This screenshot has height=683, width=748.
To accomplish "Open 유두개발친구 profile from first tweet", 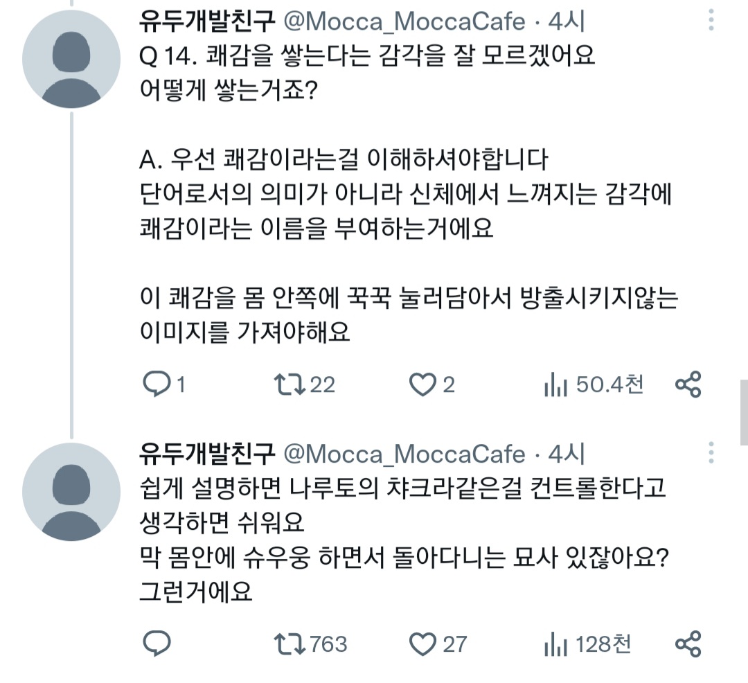I will (208, 21).
